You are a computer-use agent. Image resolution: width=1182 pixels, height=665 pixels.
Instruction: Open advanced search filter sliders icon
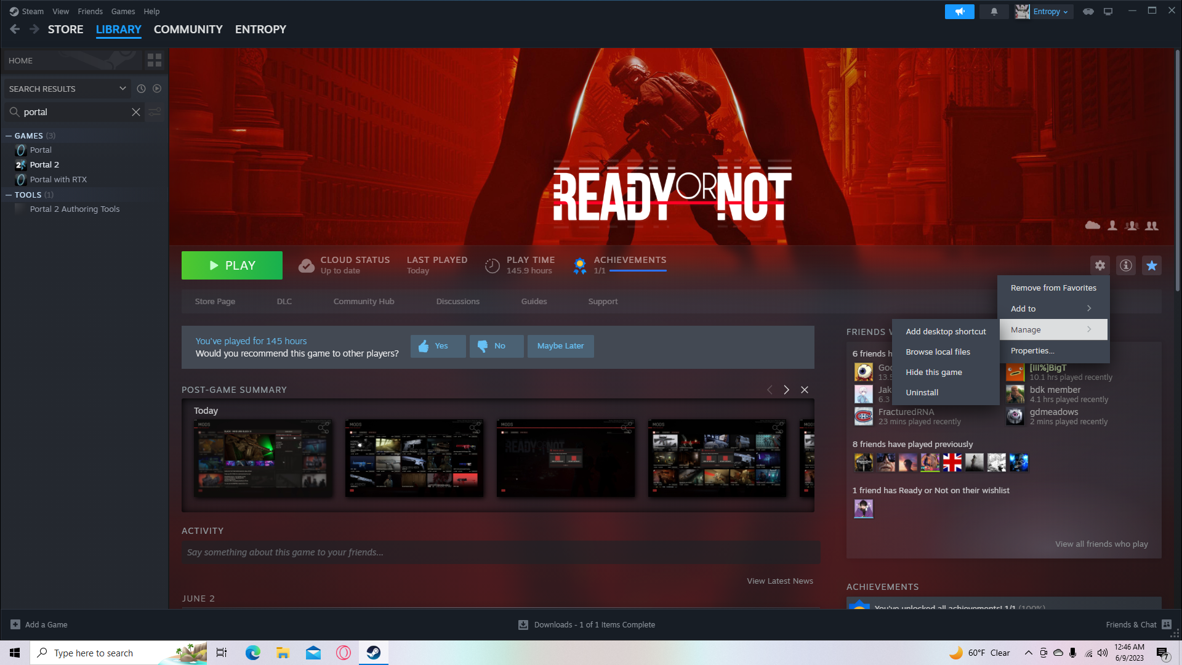point(155,112)
